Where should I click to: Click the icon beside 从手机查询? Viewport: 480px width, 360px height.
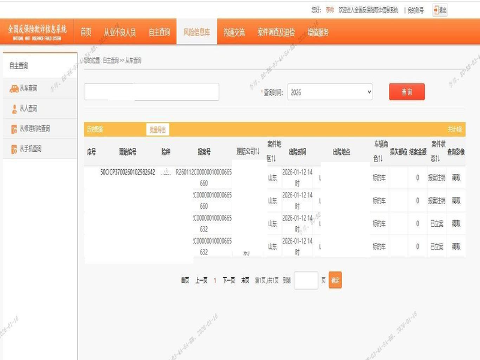[x=14, y=148]
